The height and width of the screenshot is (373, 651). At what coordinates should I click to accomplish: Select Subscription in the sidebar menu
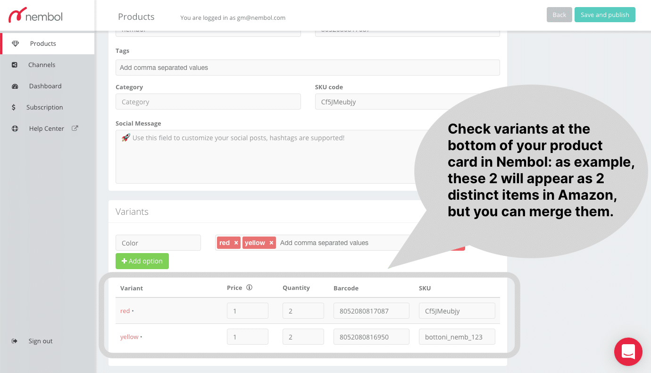45,107
